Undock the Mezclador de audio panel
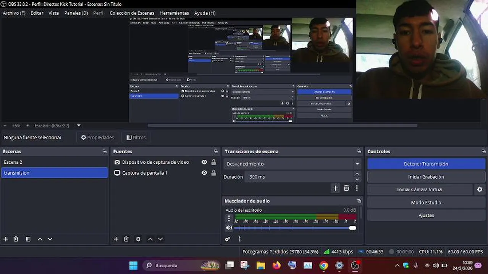 tap(359, 201)
